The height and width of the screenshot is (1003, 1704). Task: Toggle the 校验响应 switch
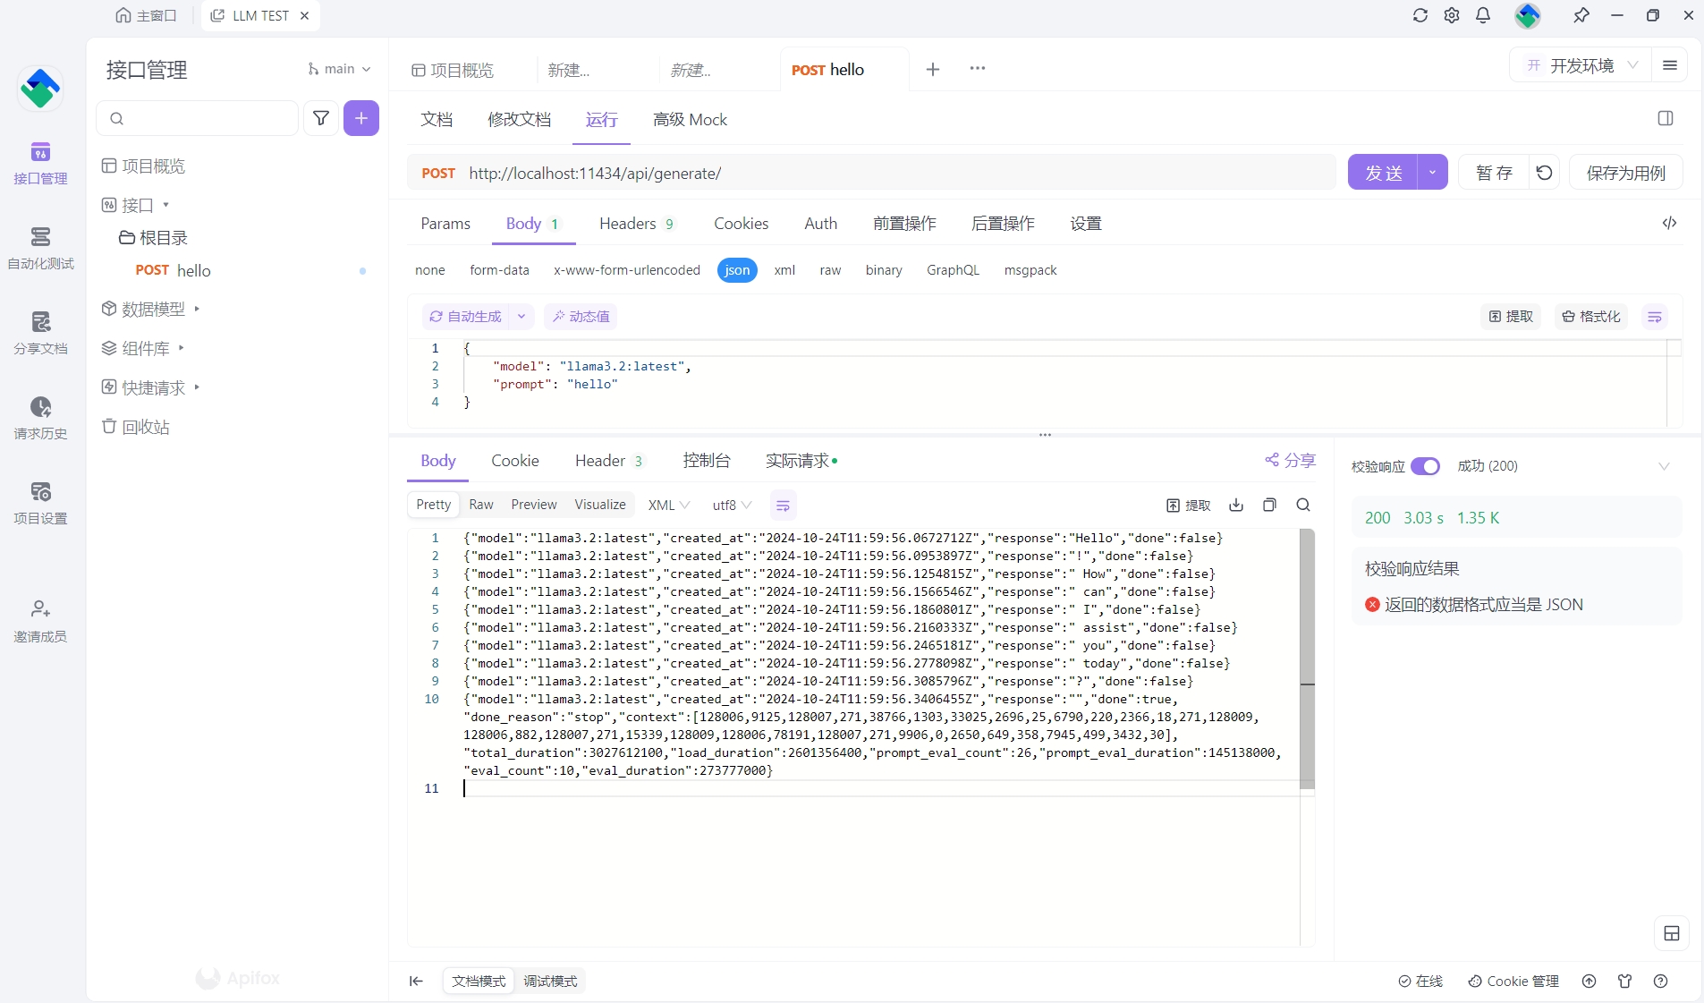tap(1425, 466)
